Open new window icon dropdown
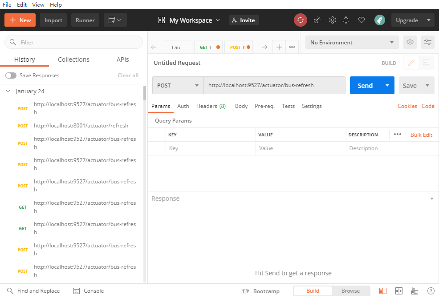 pyautogui.click(x=115, y=20)
